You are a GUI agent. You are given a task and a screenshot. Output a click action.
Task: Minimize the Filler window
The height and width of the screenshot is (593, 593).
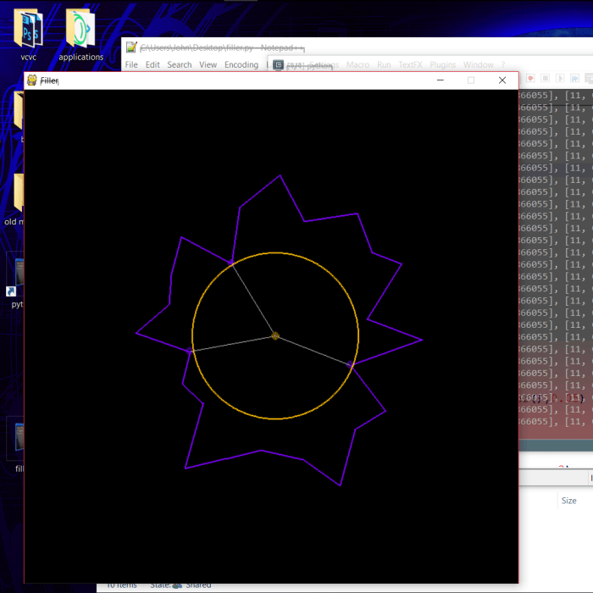pos(441,80)
